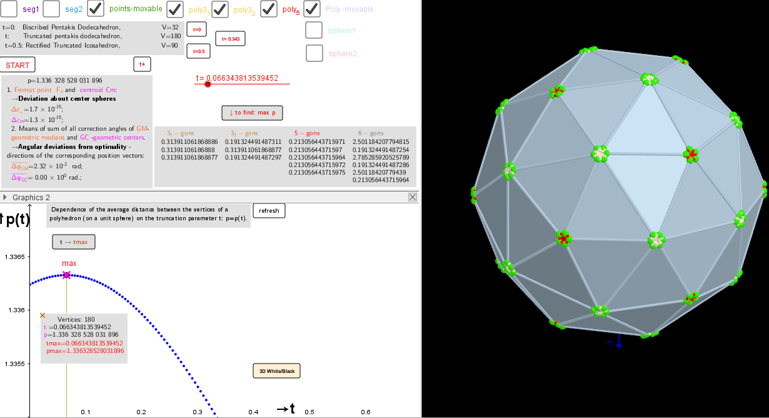Click the t+ increment button
This screenshot has height=418, width=769.
coord(142,64)
